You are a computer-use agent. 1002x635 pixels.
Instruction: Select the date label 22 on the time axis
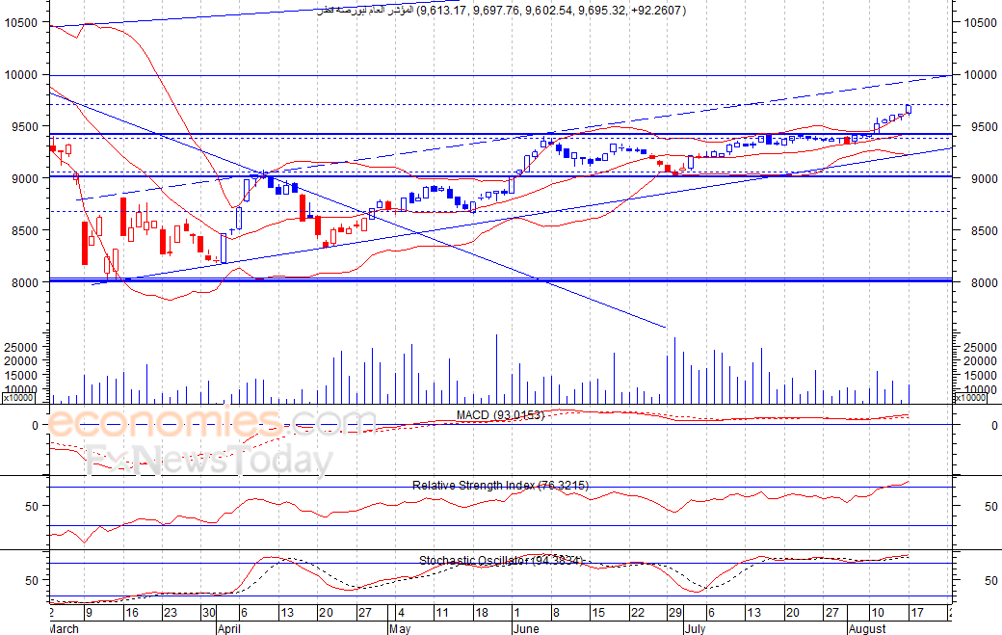[637, 613]
